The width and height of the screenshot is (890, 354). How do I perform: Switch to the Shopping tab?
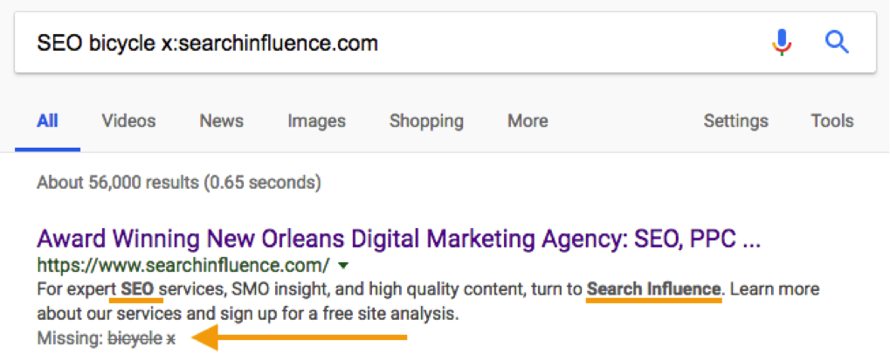(x=426, y=121)
